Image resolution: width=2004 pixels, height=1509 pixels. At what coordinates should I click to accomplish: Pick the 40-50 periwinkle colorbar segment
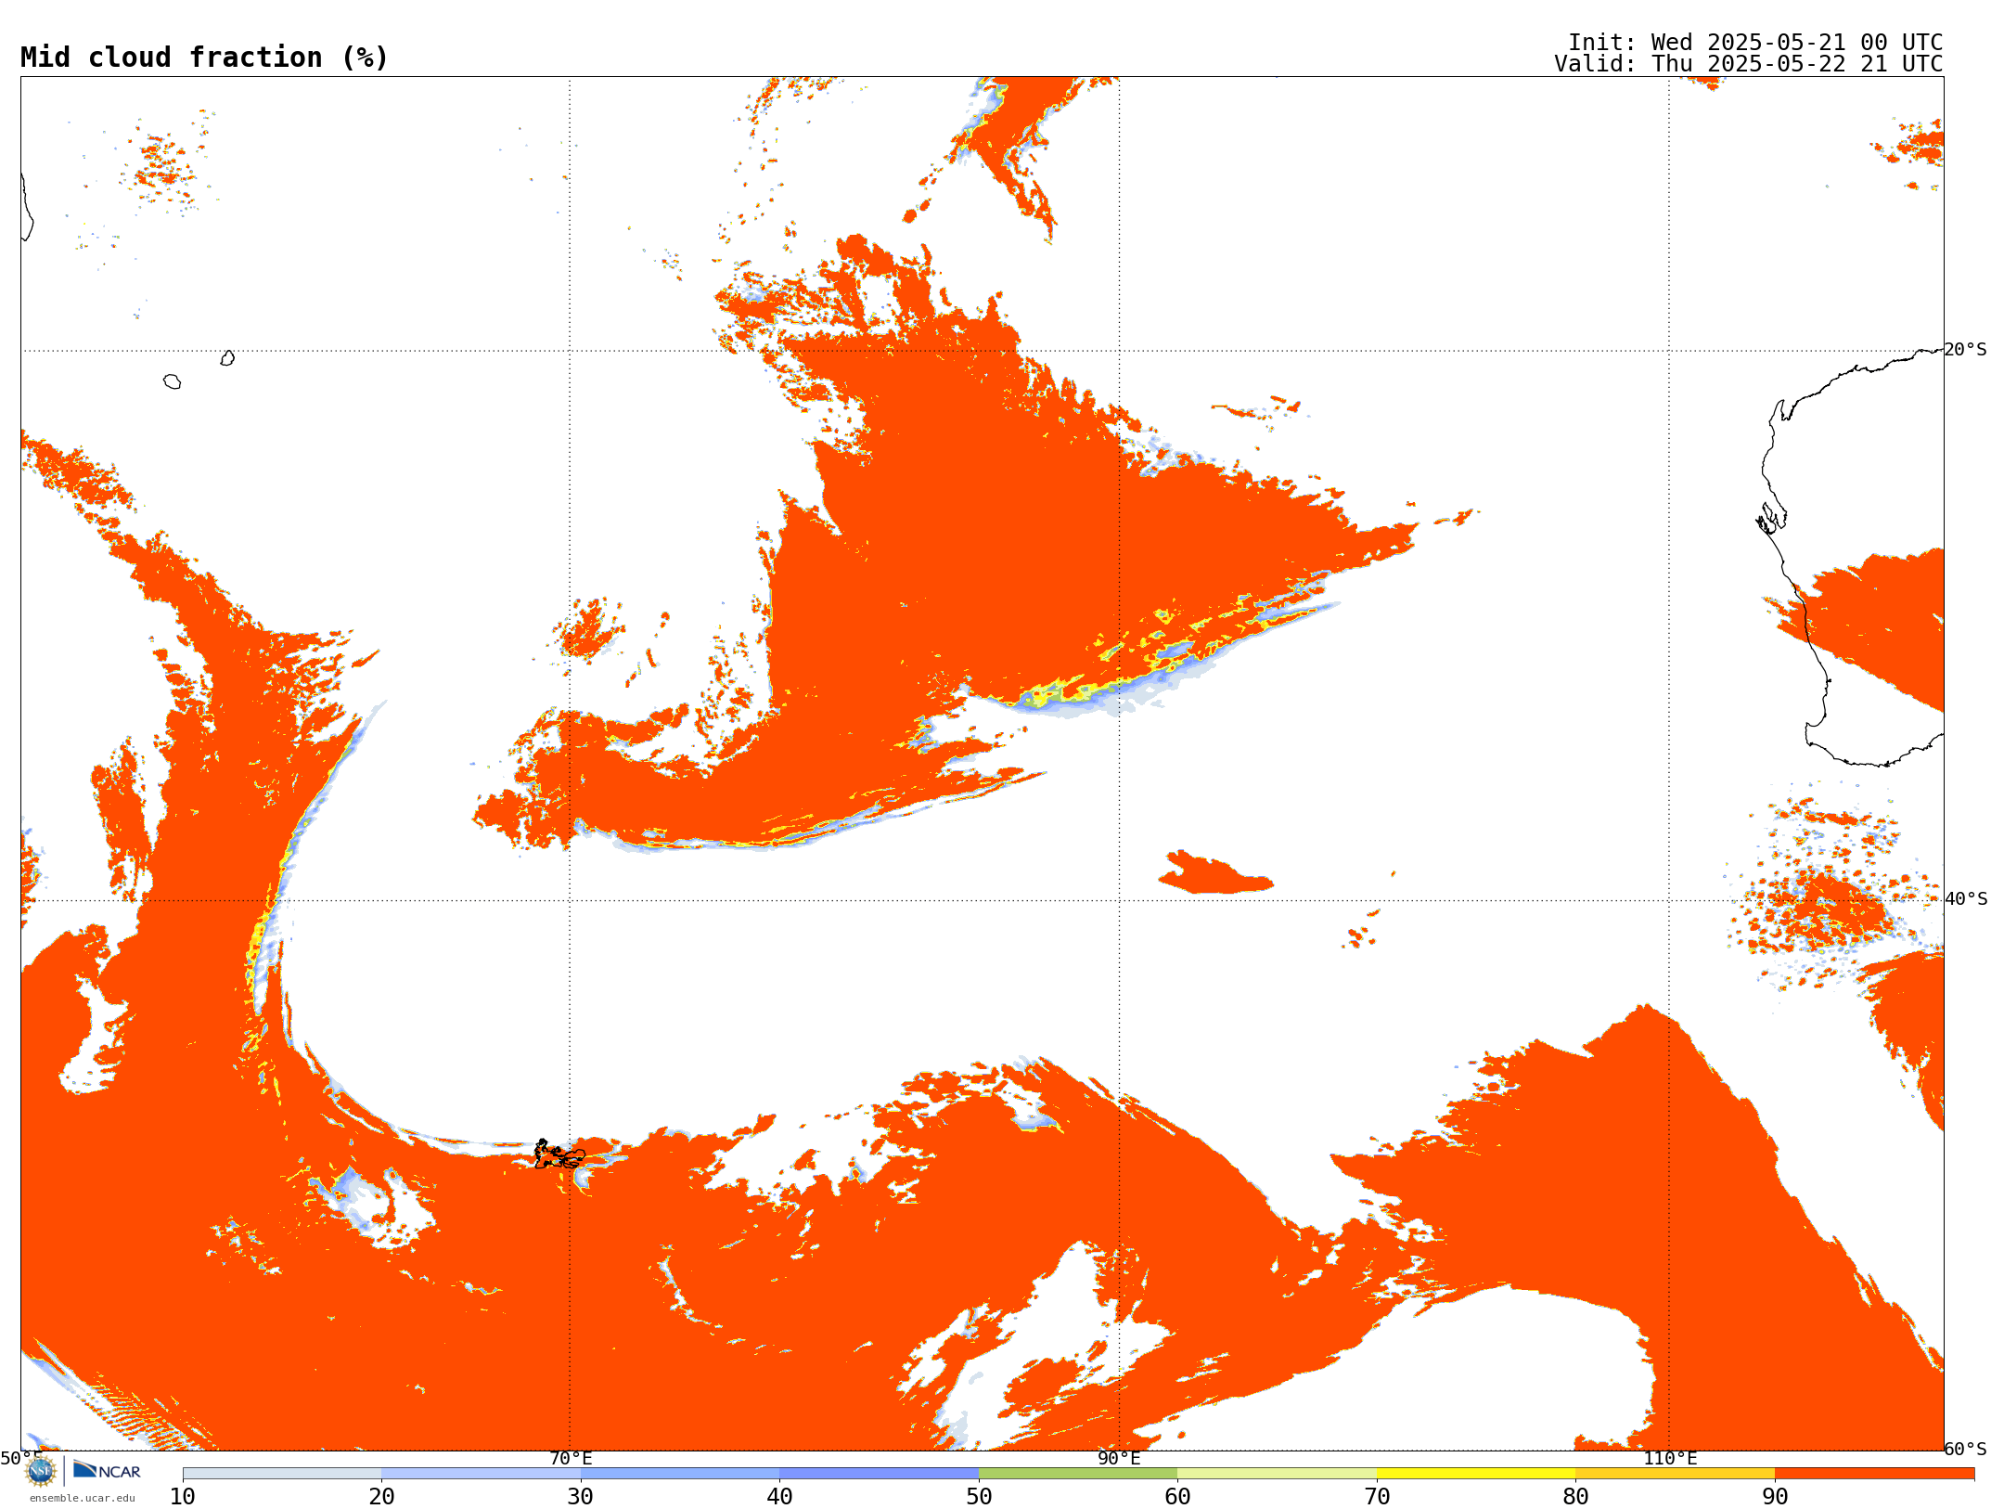click(x=879, y=1474)
